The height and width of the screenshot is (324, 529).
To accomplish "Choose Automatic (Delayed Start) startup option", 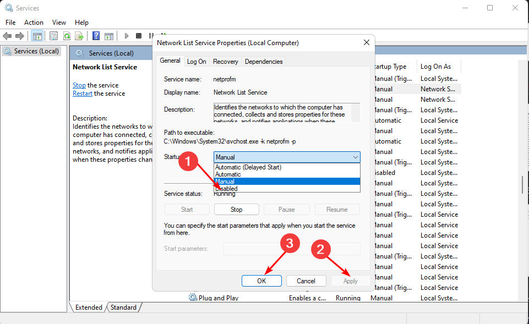I will tap(287, 167).
